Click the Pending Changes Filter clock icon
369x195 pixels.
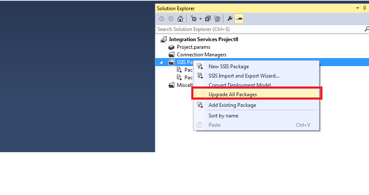[193, 19]
